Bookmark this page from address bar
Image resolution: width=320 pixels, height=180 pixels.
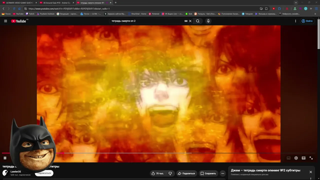[x=266, y=8]
